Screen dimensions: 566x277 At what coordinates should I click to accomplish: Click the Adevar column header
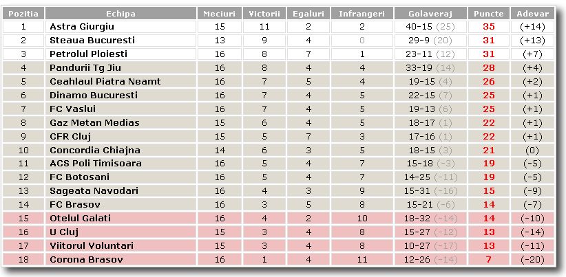pos(532,14)
